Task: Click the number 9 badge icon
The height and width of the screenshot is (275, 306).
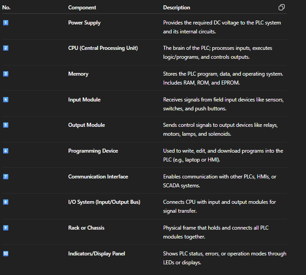Action: click(x=6, y=228)
